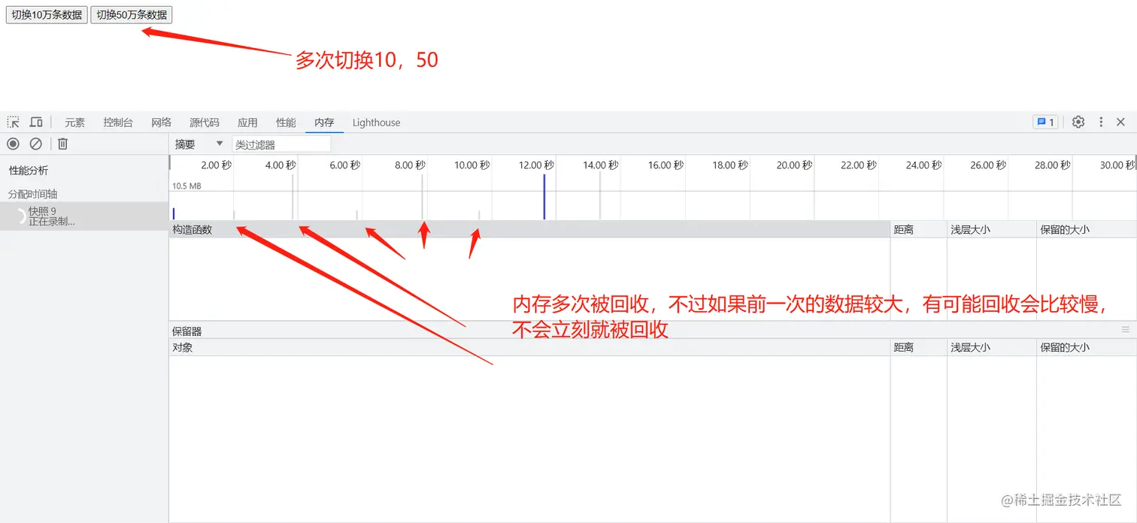Select the 分配时间轴 sidebar group
Screen dimensions: 1137x523
coord(33,194)
